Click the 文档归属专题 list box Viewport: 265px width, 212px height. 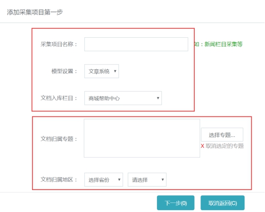(x=142, y=138)
